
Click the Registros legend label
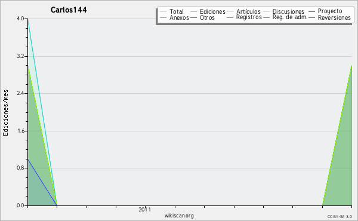[249, 17]
